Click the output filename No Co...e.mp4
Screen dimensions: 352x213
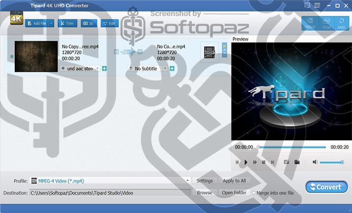pyautogui.click(x=171, y=46)
